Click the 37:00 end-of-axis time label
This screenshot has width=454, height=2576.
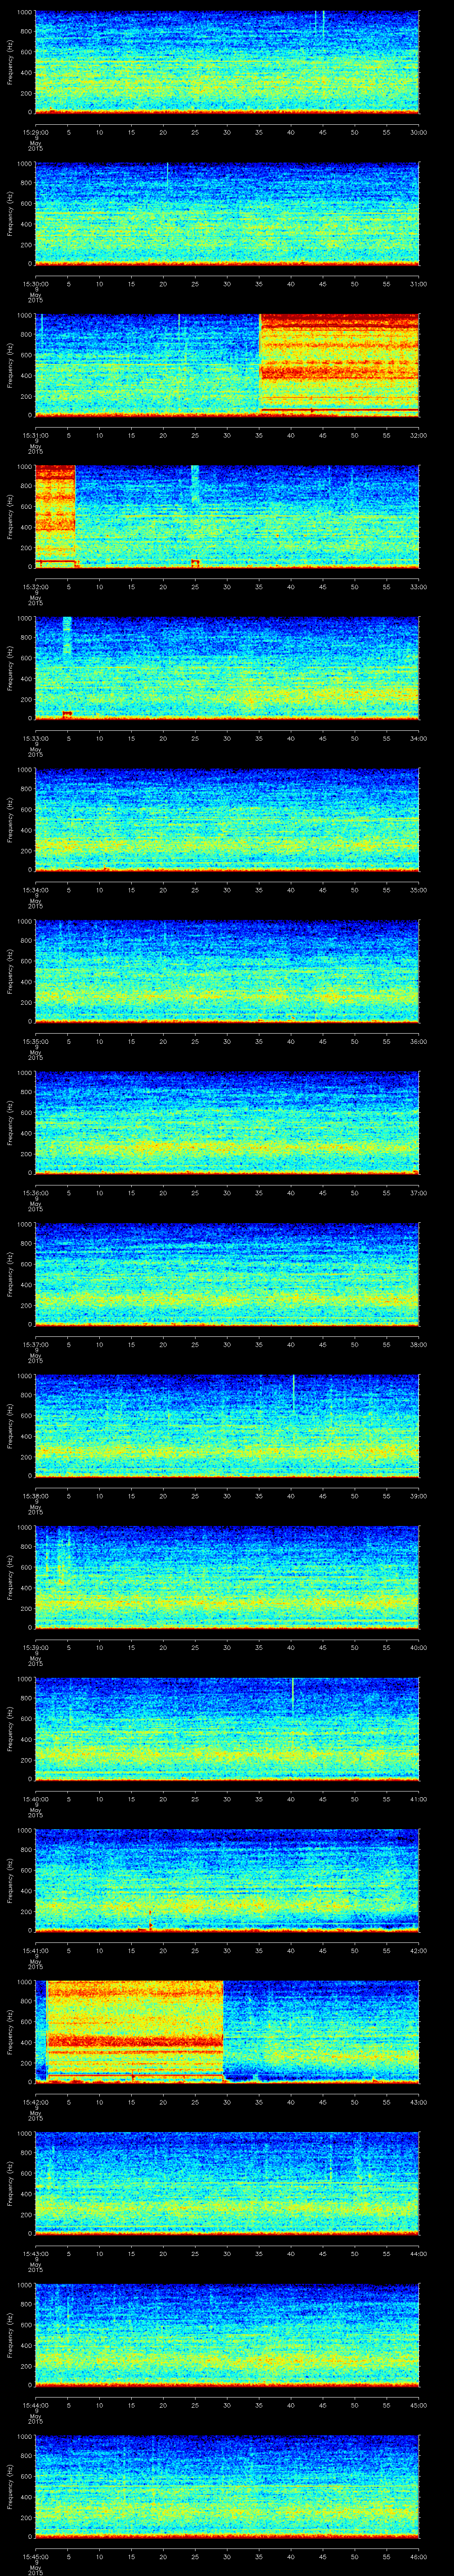coord(418,1192)
